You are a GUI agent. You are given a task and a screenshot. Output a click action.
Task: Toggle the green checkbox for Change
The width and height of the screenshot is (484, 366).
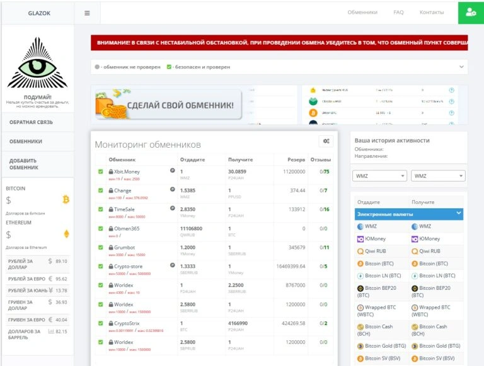click(x=100, y=191)
